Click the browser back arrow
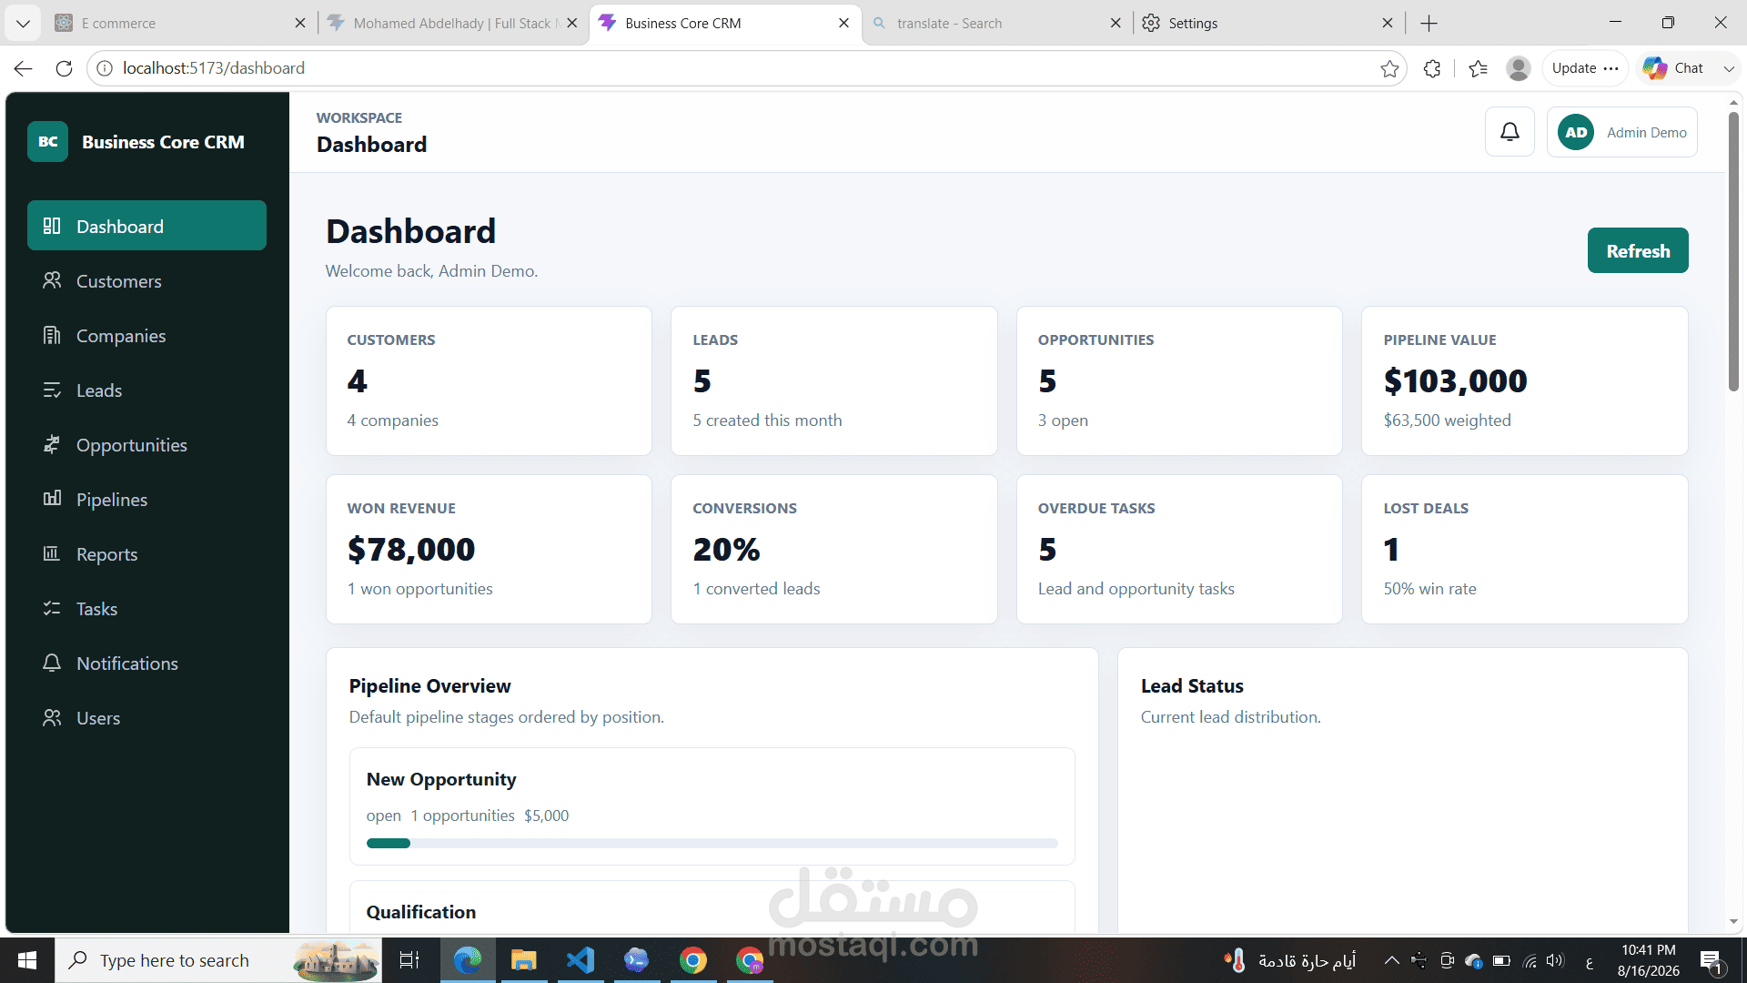Screen dimensions: 1747x983 [24, 68]
